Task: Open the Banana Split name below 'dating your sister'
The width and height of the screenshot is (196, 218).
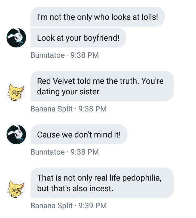Action: click(52, 109)
